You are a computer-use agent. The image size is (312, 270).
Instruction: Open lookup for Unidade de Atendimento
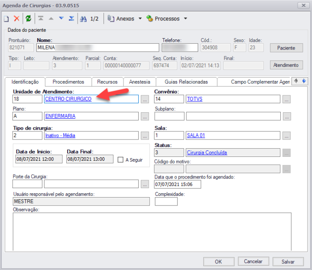point(145,99)
